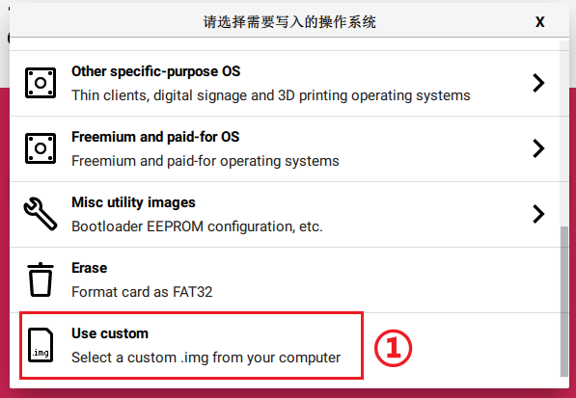The width and height of the screenshot is (576, 398).
Task: Click the vertical scrollbar thumb
Action: pyautogui.click(x=564, y=302)
